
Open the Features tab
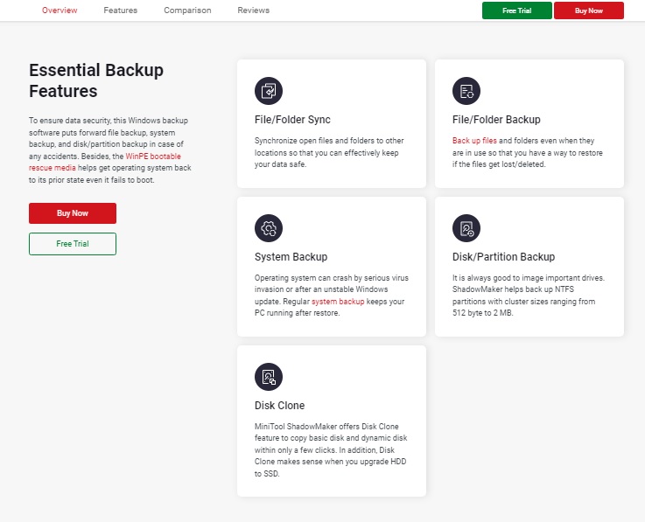pos(120,10)
